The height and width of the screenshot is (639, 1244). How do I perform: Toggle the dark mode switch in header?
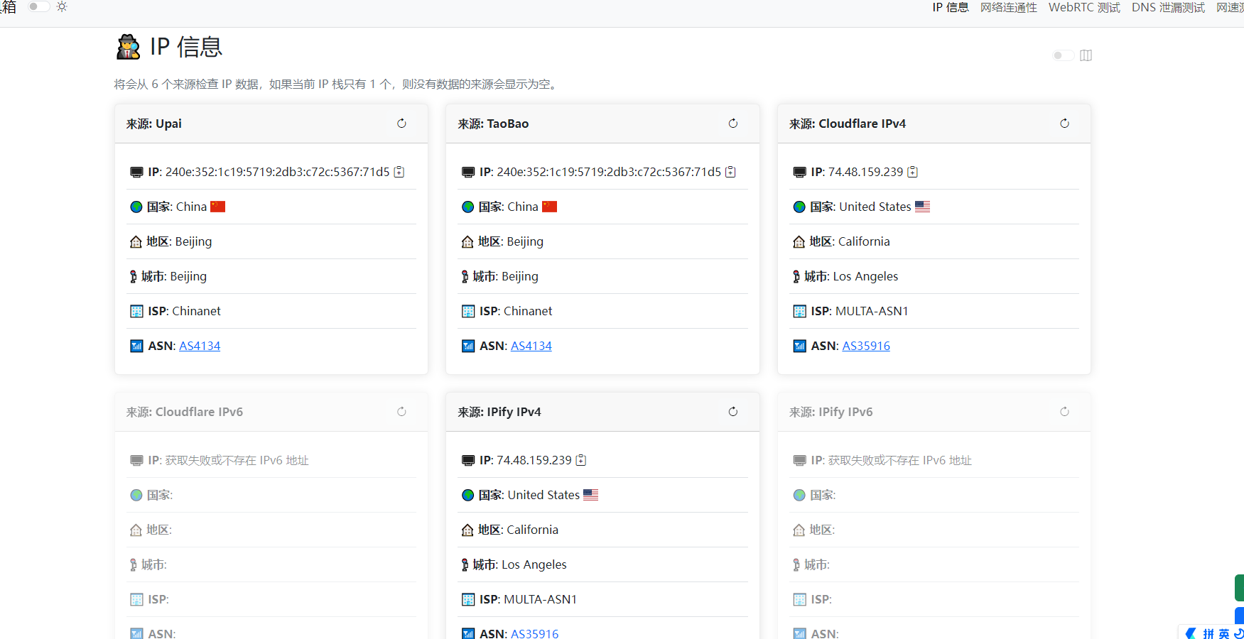(x=38, y=6)
